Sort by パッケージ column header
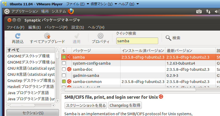Screen dimensions: 220x116 [x=96, y=51]
